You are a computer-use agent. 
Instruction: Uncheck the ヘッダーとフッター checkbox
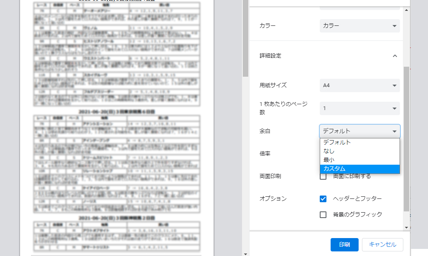pos(323,198)
